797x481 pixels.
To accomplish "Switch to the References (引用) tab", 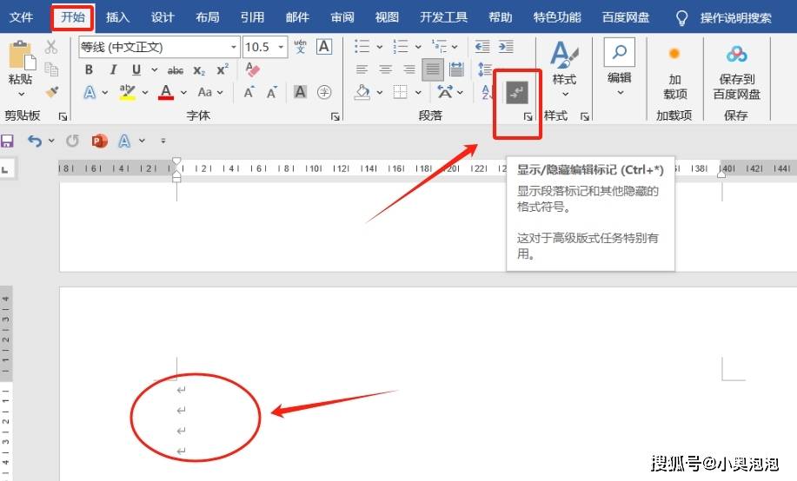I will coord(253,17).
